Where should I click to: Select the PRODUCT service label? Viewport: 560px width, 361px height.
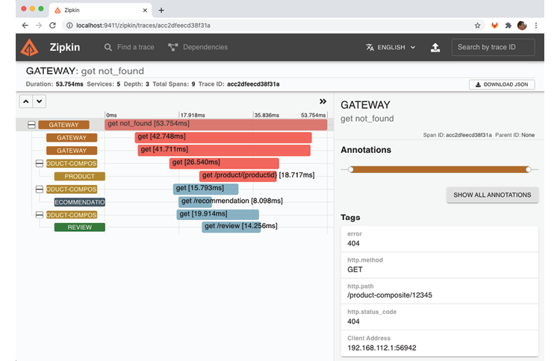pos(79,176)
